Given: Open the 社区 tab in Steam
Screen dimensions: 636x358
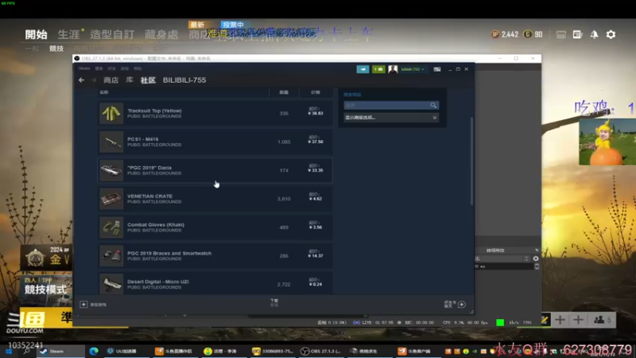Looking at the screenshot, I should (148, 80).
